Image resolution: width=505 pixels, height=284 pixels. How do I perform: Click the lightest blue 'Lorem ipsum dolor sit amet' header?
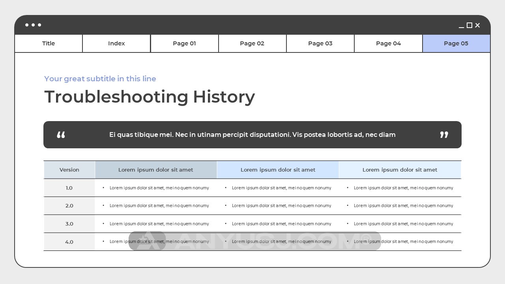click(400, 170)
